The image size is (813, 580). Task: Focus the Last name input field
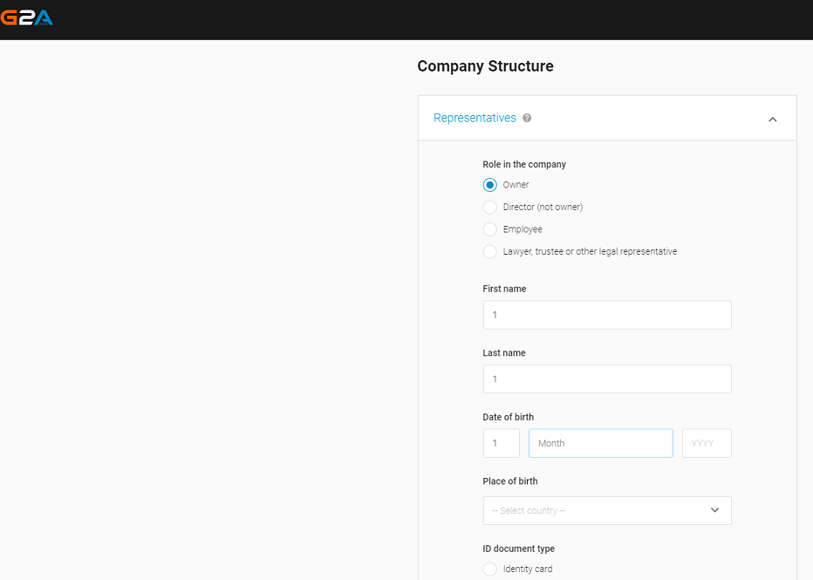606,379
